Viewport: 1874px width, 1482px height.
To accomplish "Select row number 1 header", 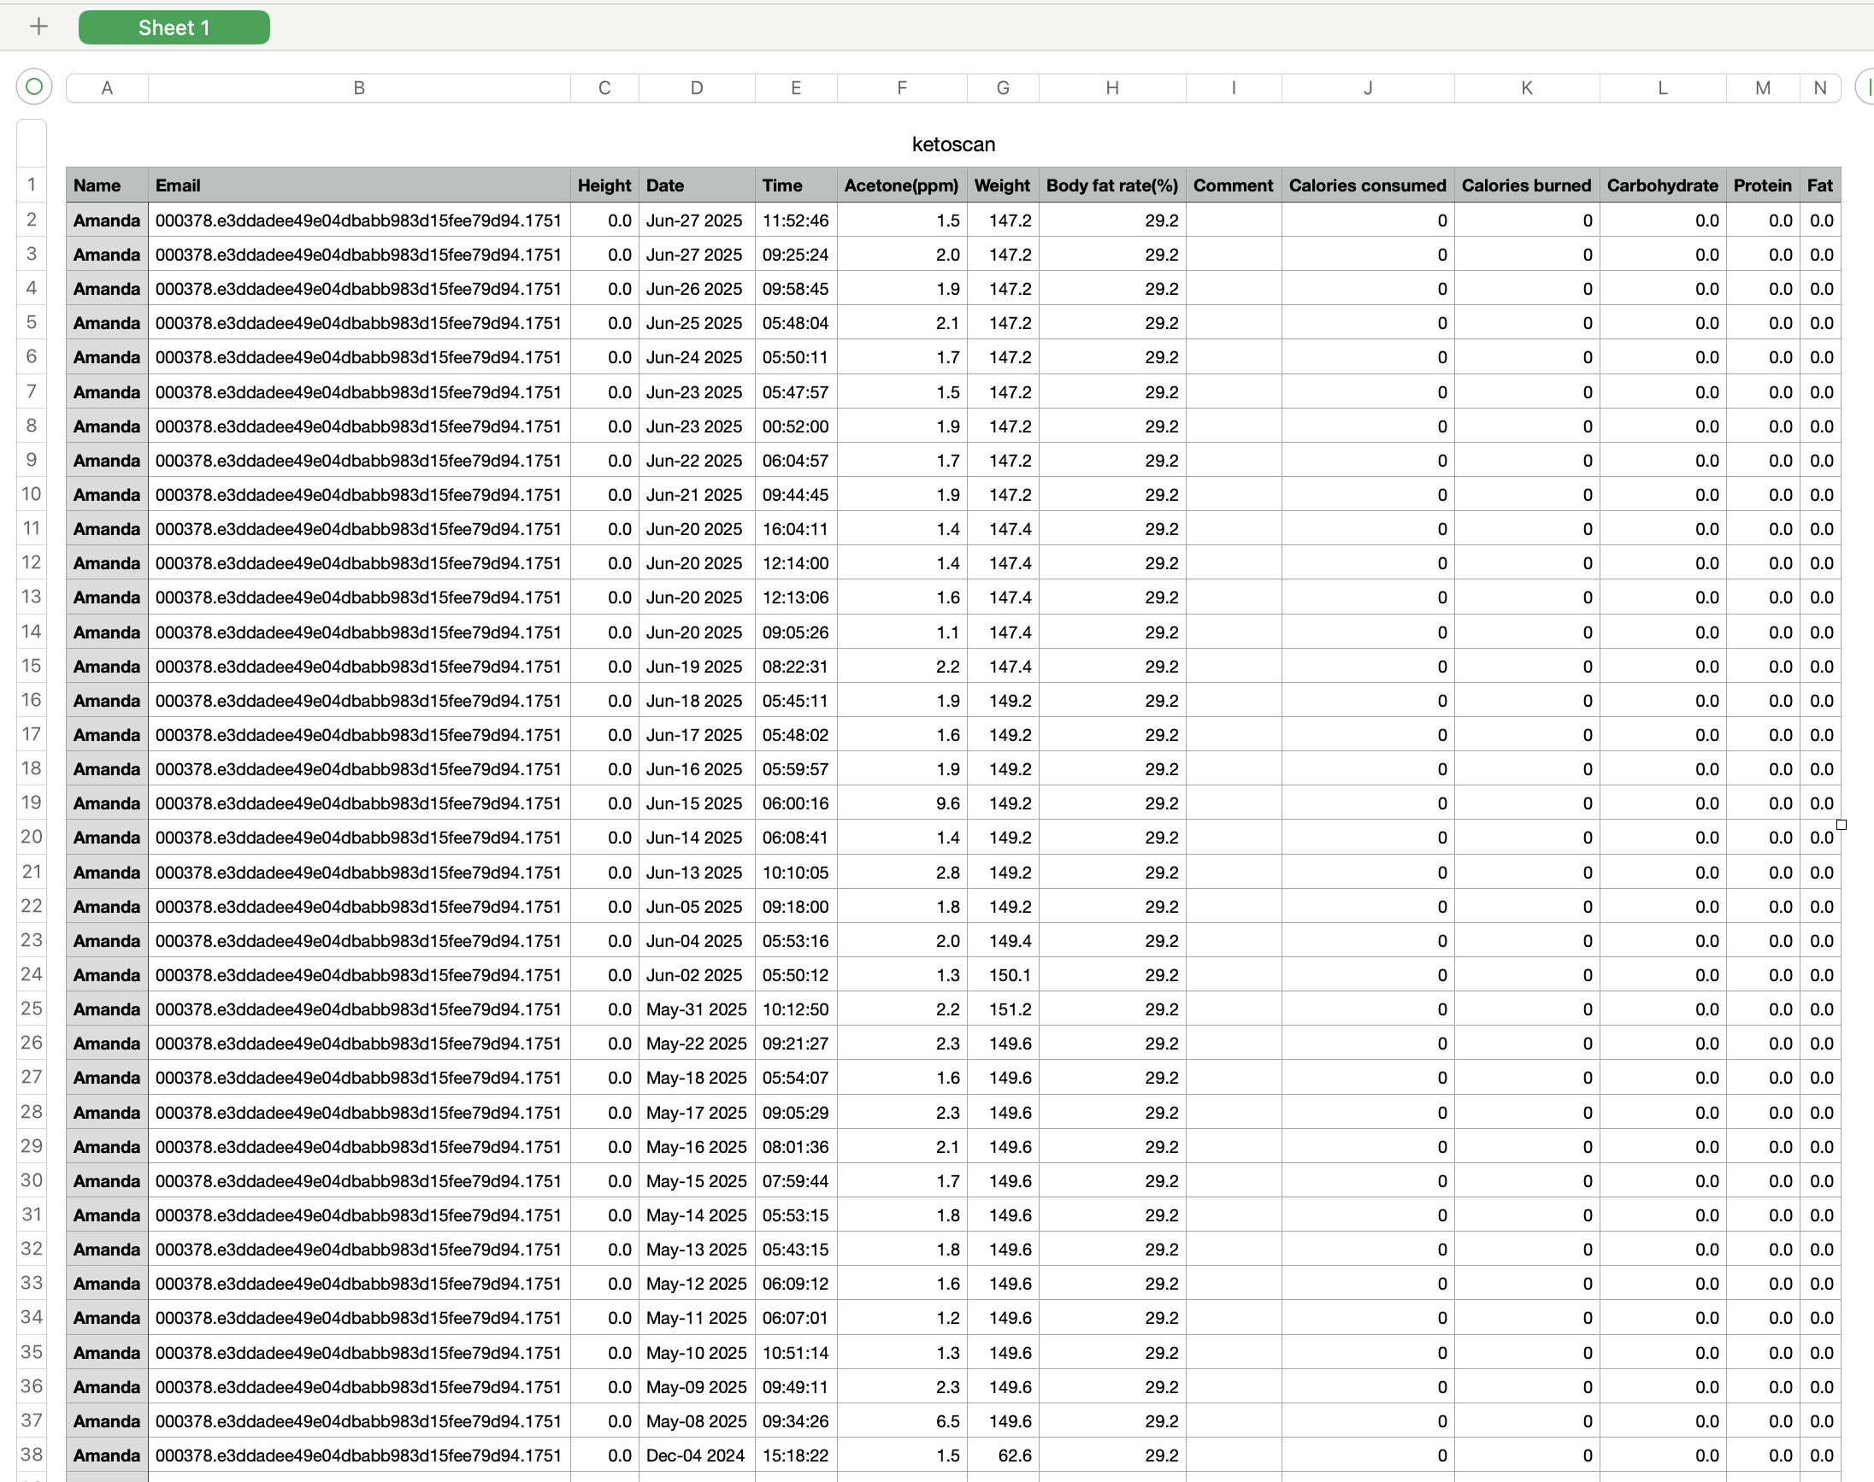I will (x=32, y=184).
